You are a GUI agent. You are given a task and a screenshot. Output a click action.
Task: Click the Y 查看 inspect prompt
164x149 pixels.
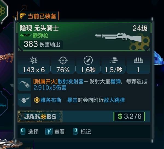[55, 132]
